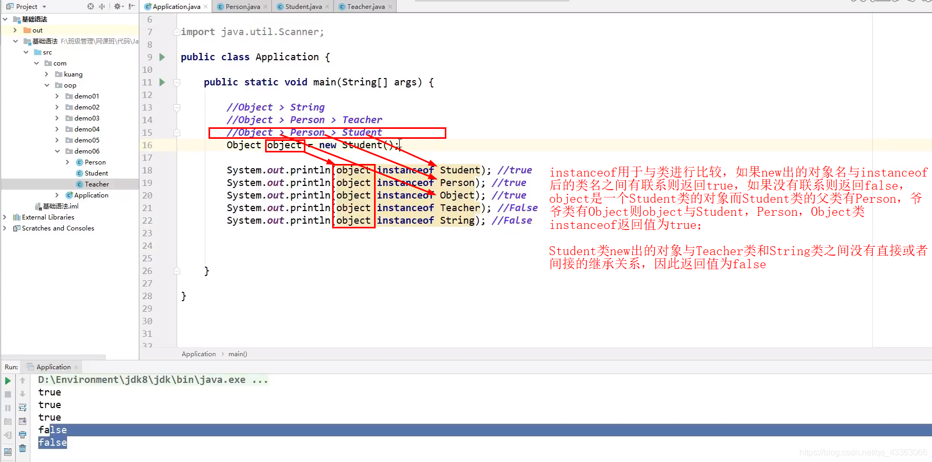Fold the comment block at line 13

(x=177, y=107)
